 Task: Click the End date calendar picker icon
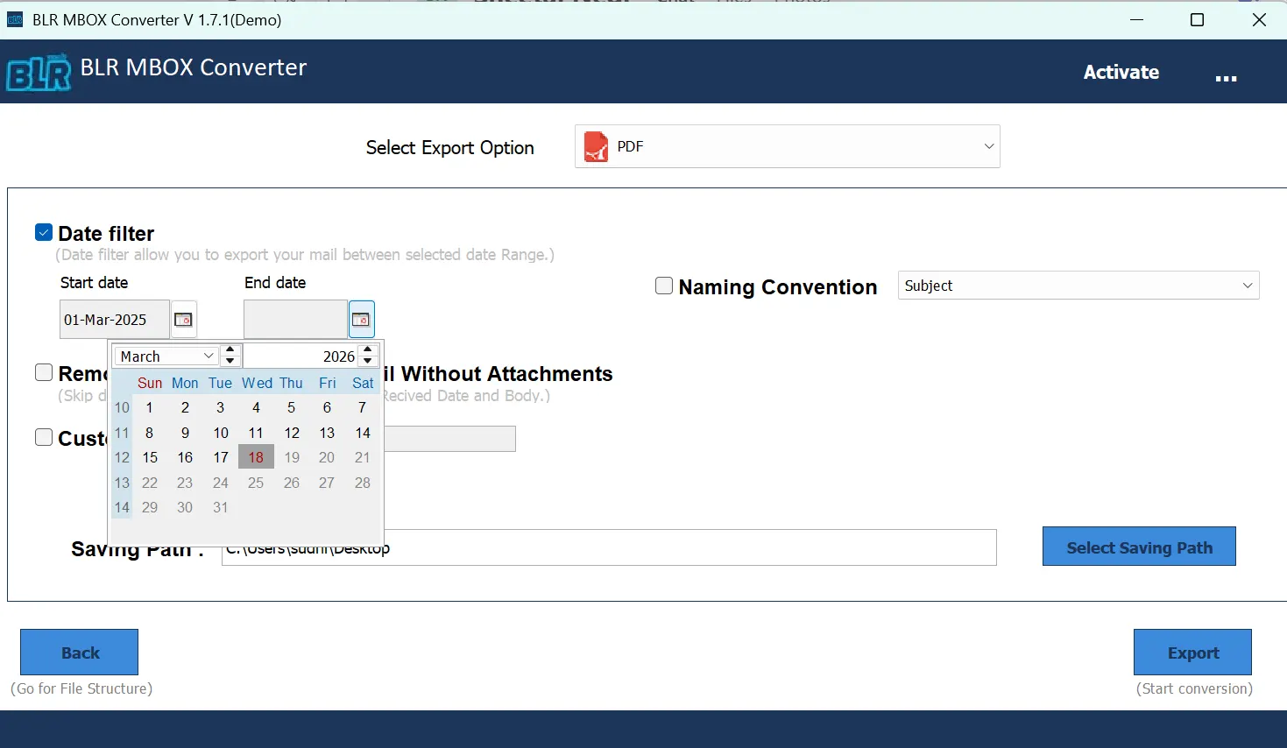coord(361,320)
